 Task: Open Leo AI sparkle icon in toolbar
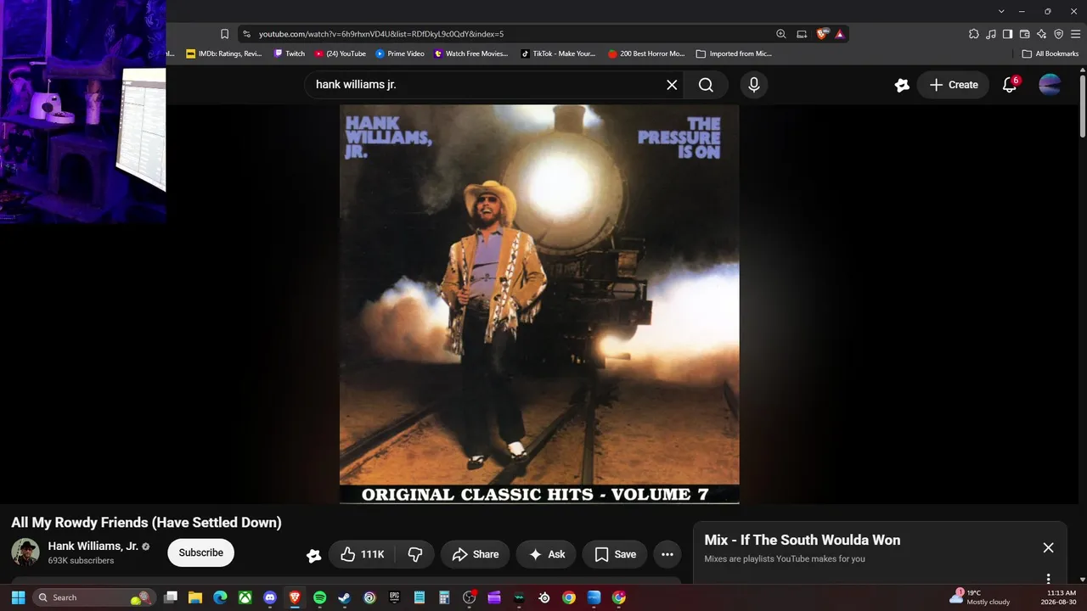click(x=1041, y=34)
